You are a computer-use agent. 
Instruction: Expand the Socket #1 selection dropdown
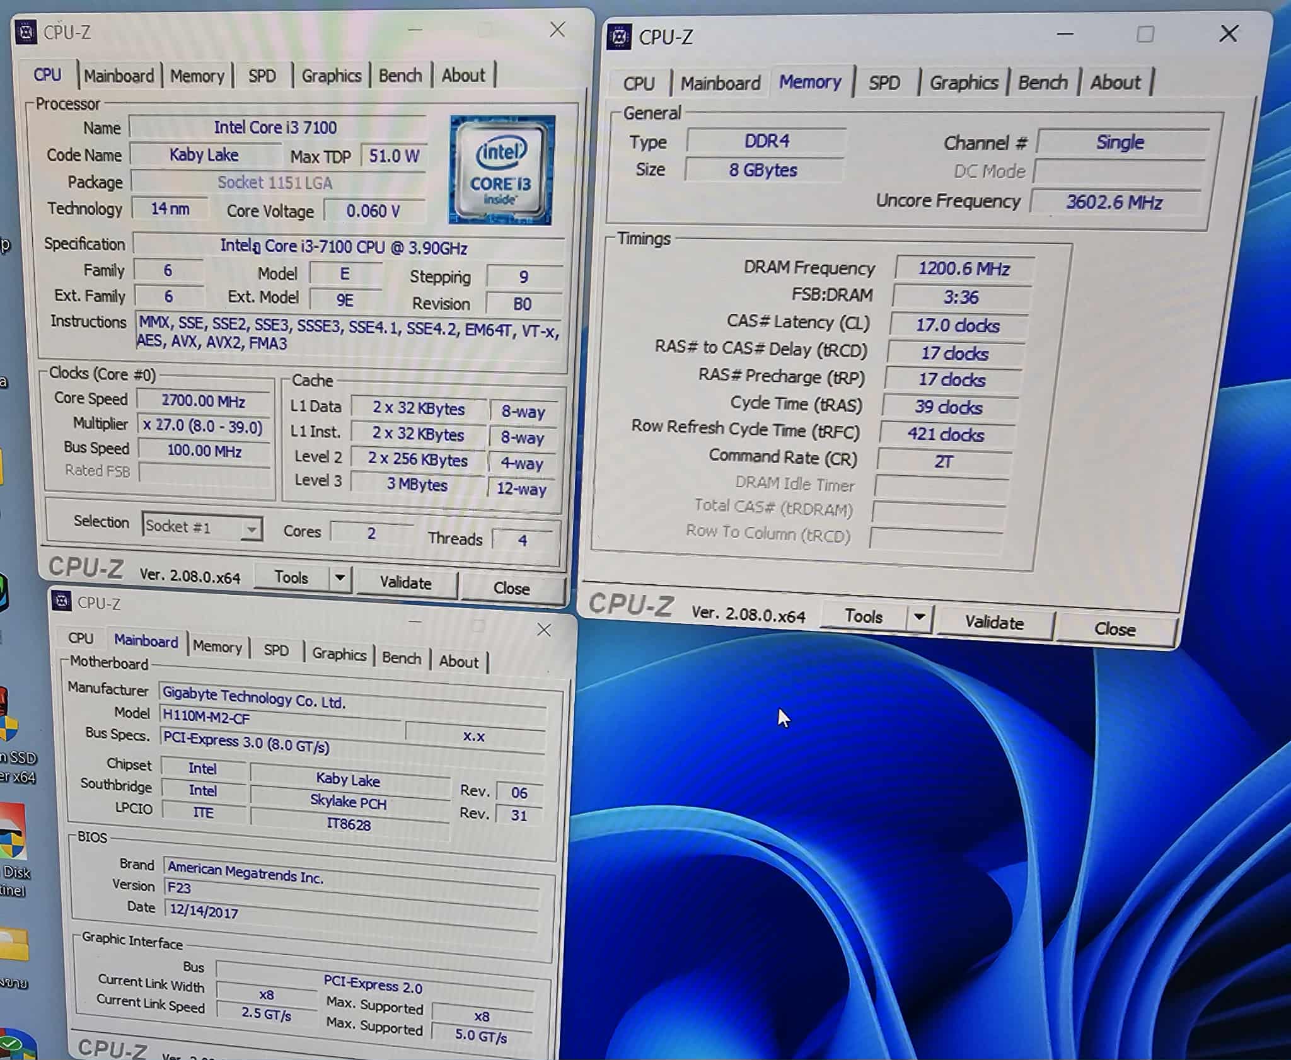(x=251, y=529)
